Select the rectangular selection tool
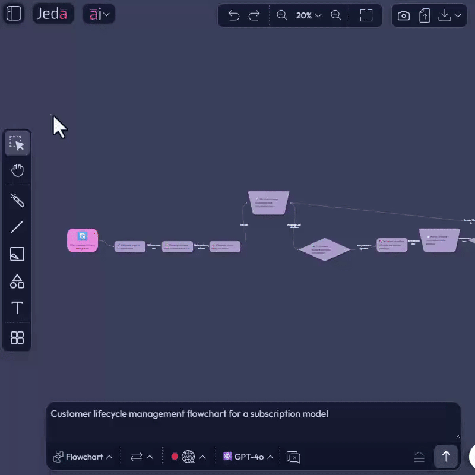 (x=17, y=142)
